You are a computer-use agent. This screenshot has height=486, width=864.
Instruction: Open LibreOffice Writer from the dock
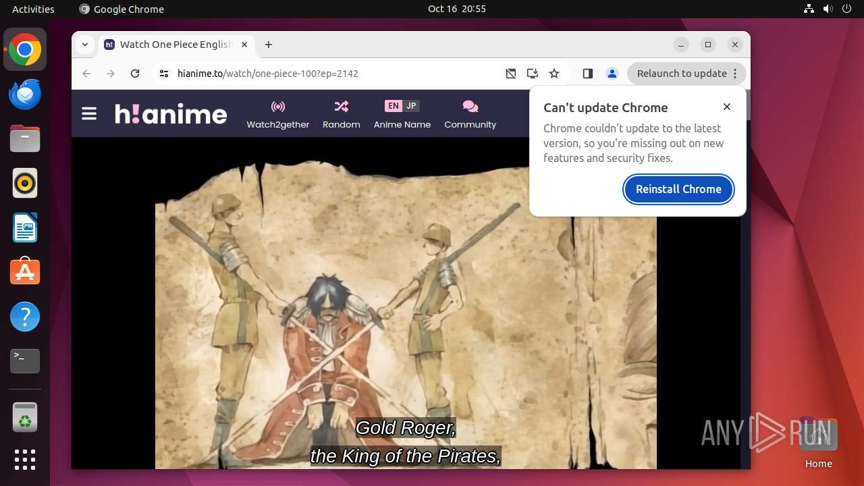(25, 227)
